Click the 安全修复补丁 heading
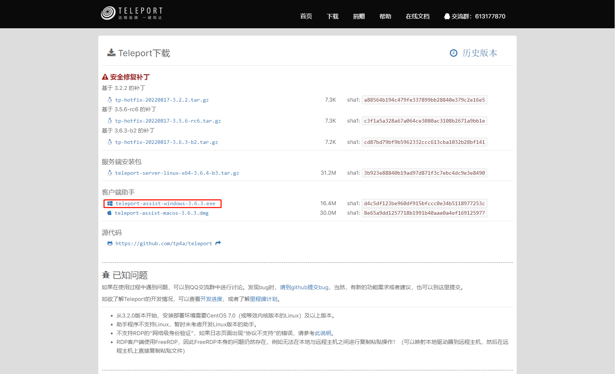The height and width of the screenshot is (374, 615). 130,77
